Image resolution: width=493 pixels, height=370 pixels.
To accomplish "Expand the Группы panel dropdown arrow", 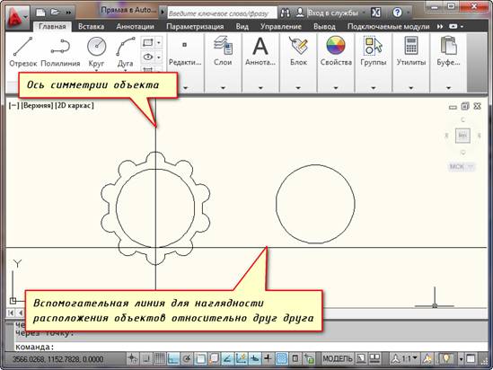I will [374, 88].
